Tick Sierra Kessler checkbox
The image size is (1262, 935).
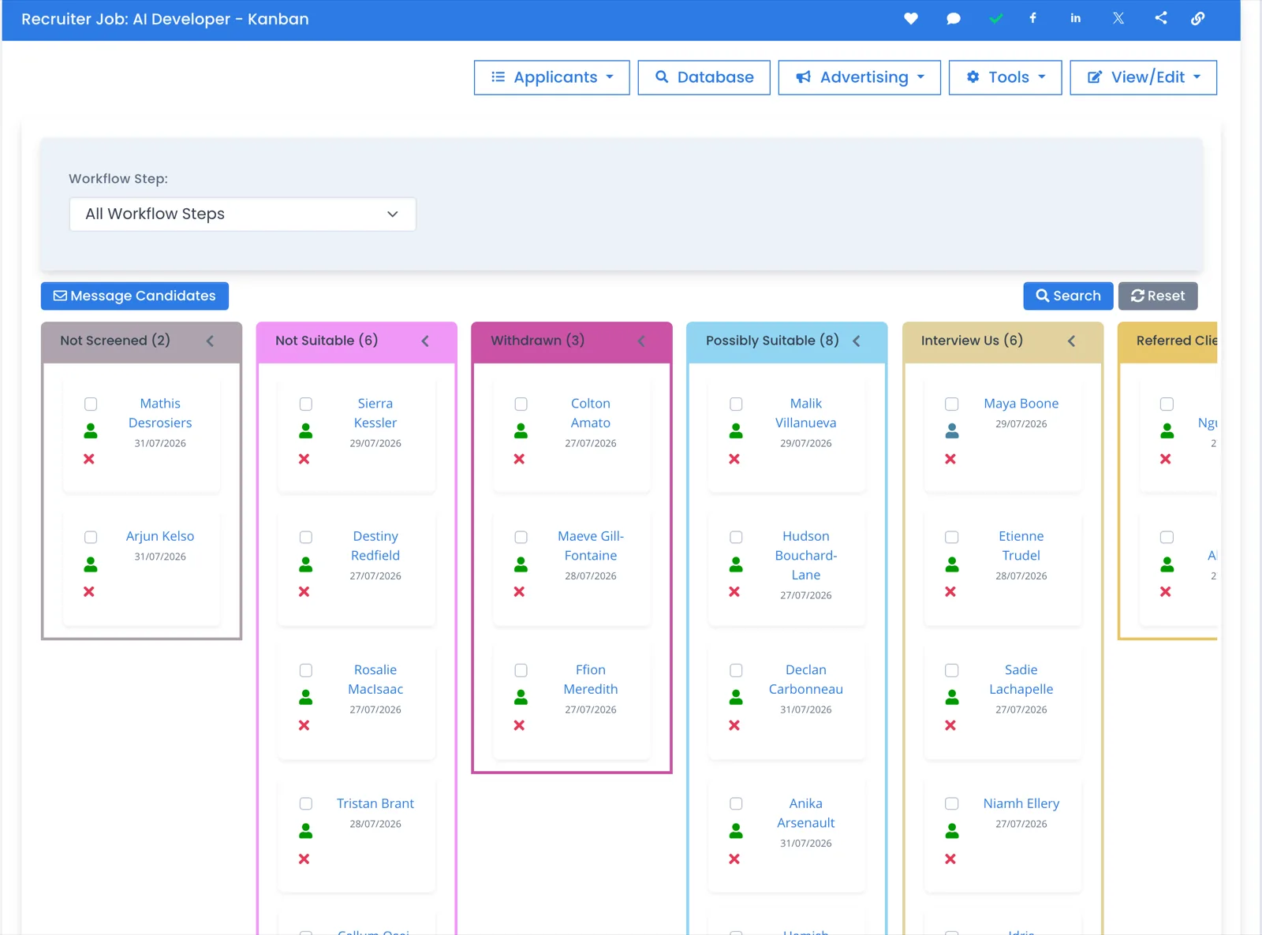coord(306,404)
